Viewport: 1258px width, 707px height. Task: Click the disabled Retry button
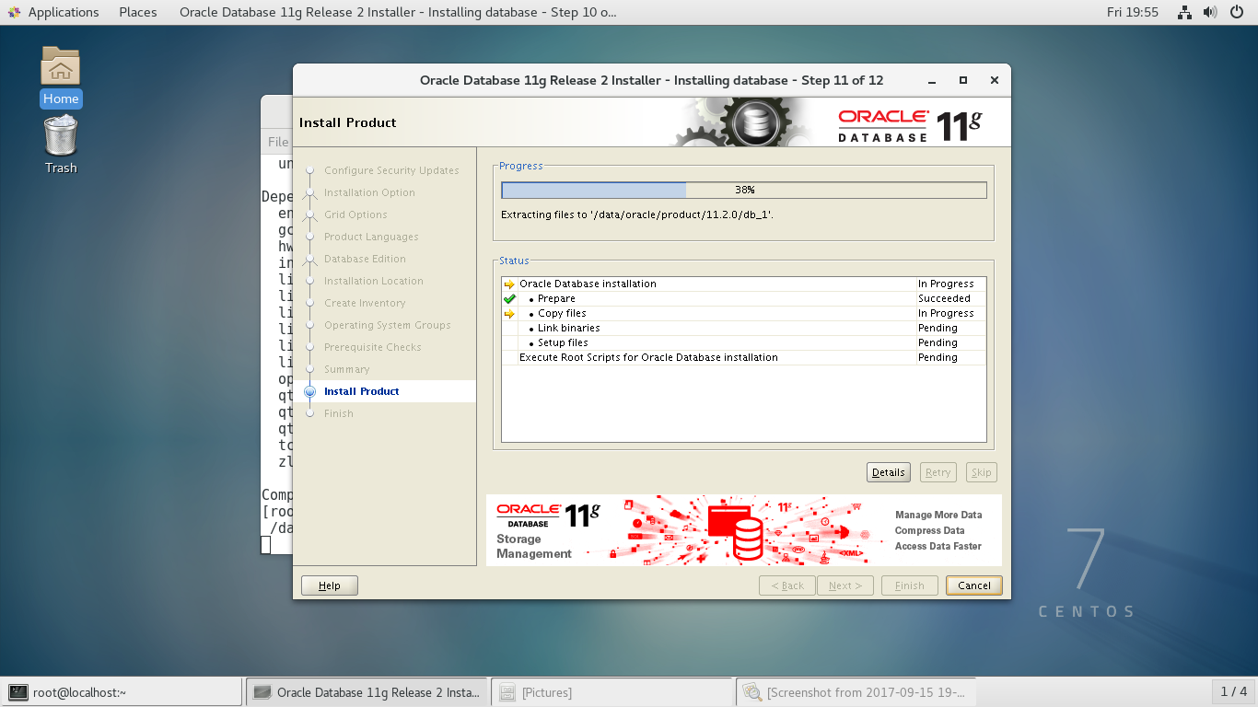[x=938, y=472]
